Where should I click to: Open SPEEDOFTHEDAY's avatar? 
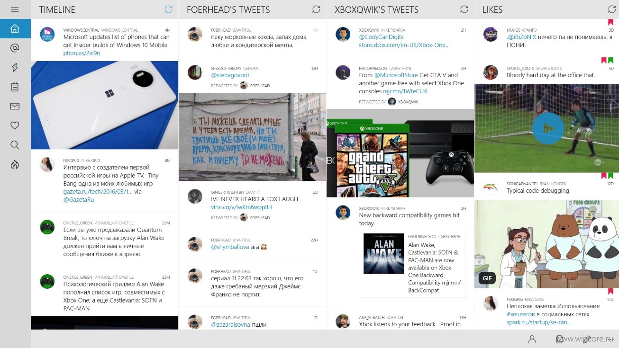tap(195, 72)
